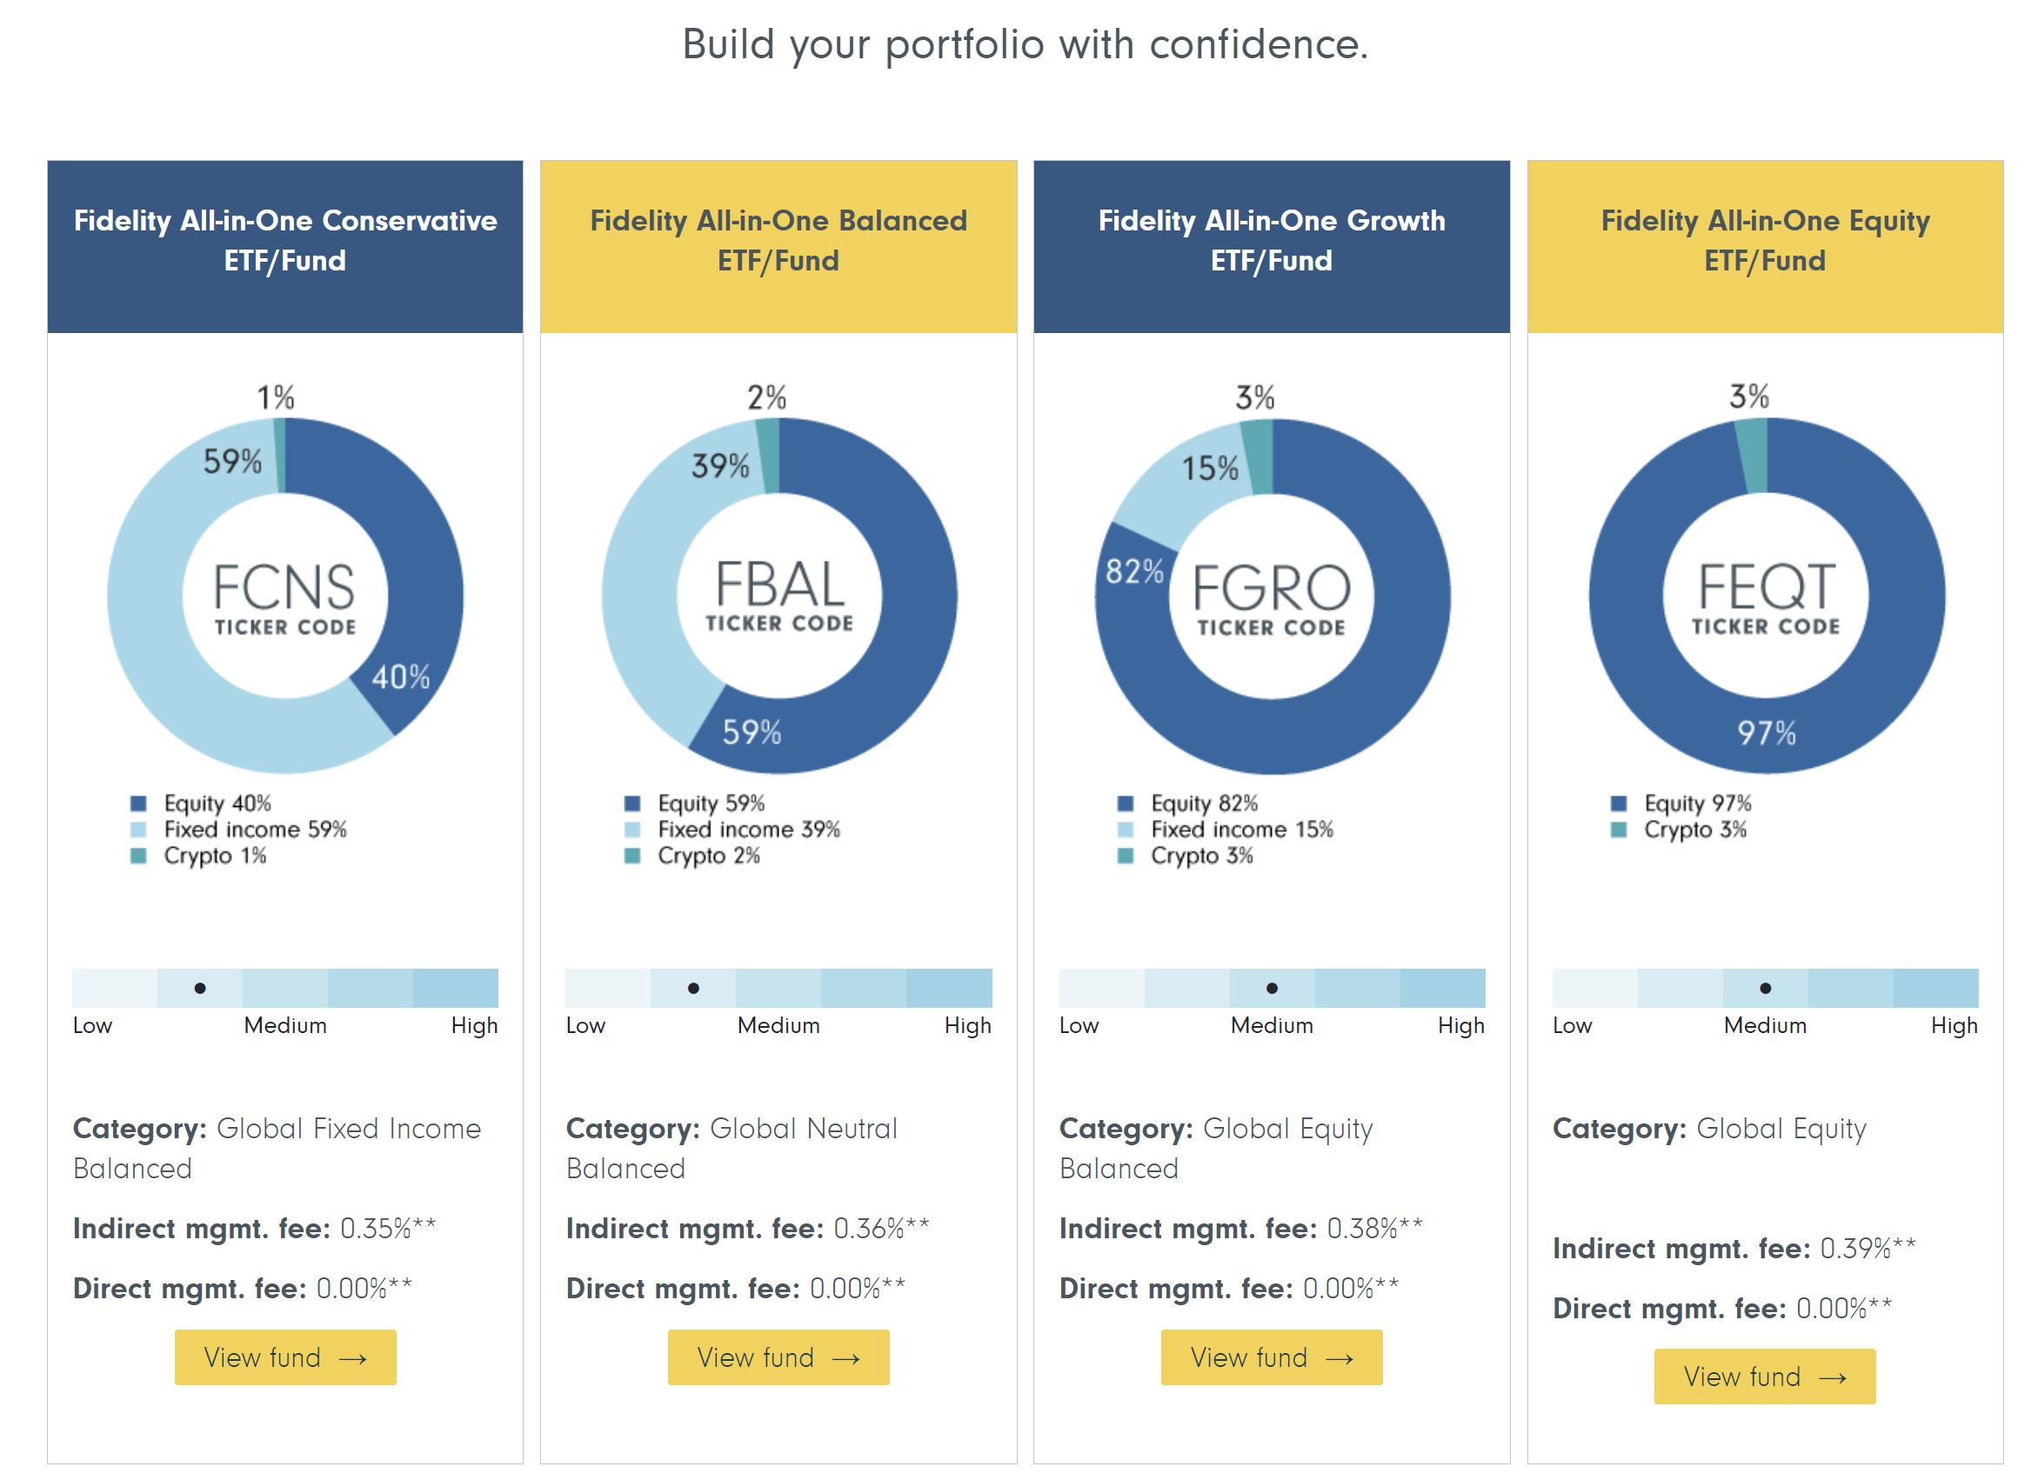Click the arrow icon in FCNS View fund button
Viewport: 2031px width, 1480px height.
coord(352,1357)
